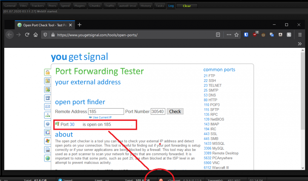Viewport: 308px width, 181px height.
Task: Click the download Speed icon in status bar
Action: pyautogui.click(x=60, y=180)
